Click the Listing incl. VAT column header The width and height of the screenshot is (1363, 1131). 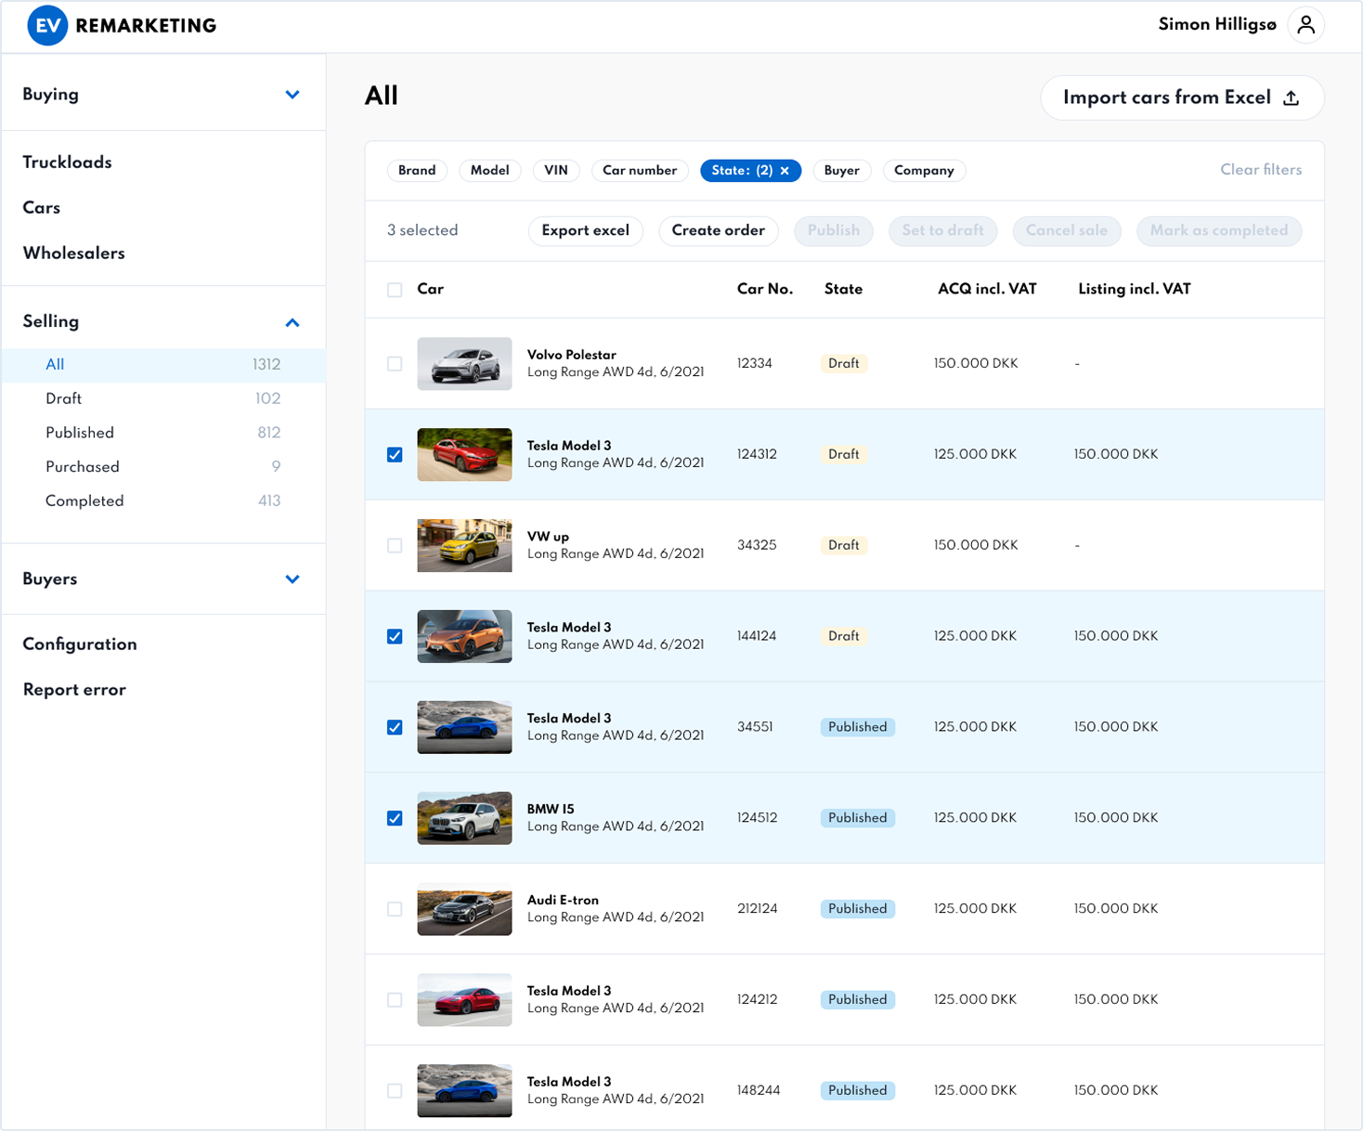point(1135,290)
